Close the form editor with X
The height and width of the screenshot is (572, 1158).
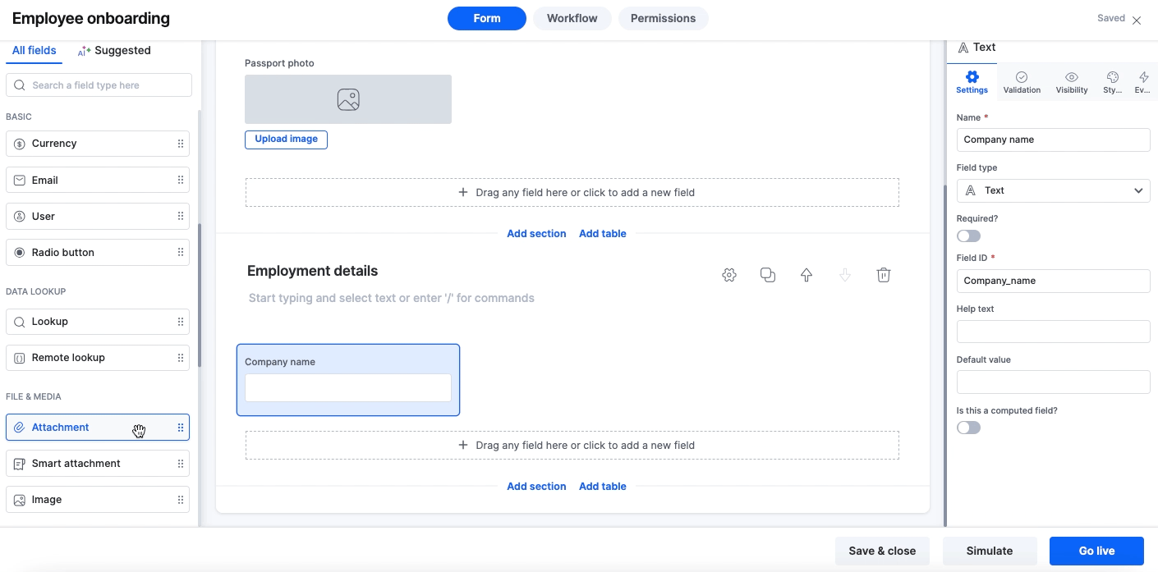[x=1137, y=21]
